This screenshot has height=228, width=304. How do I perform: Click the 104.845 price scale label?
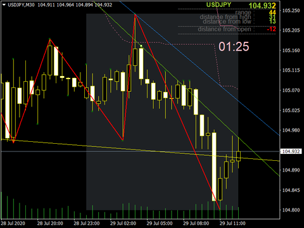[x=291, y=190]
